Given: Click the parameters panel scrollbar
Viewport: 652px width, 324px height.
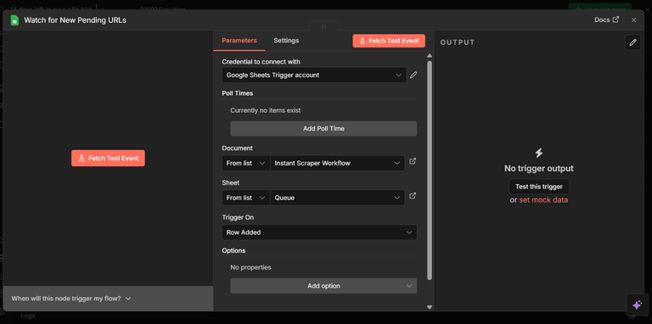Looking at the screenshot, I should coord(430,170).
